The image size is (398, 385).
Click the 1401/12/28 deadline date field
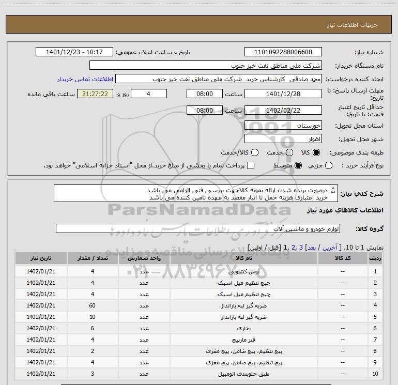[x=283, y=94]
